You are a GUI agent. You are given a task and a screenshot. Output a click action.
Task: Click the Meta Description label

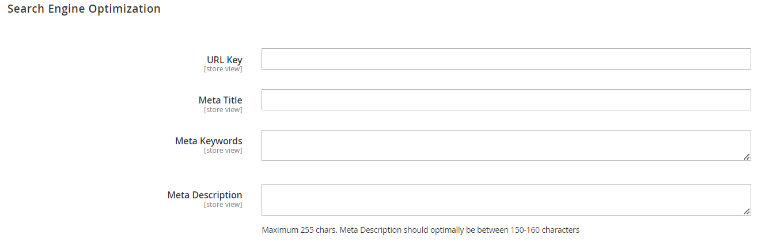click(205, 195)
